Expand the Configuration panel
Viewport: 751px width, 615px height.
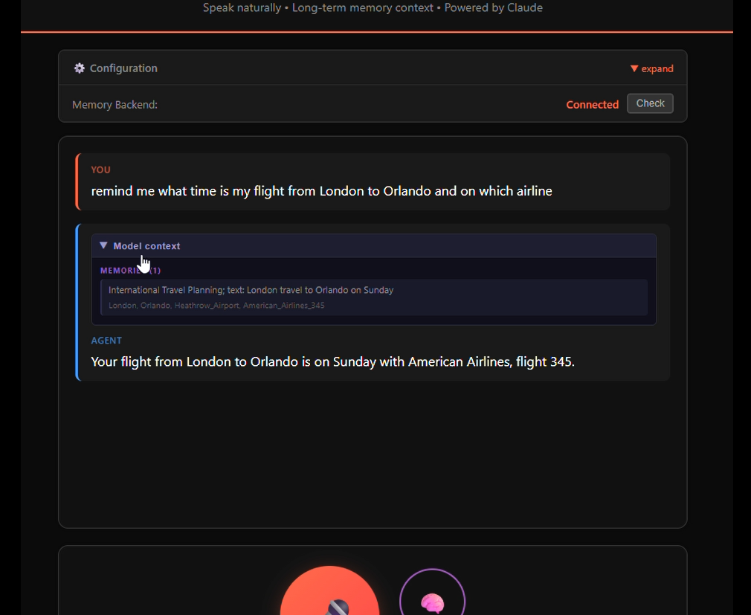tap(651, 68)
